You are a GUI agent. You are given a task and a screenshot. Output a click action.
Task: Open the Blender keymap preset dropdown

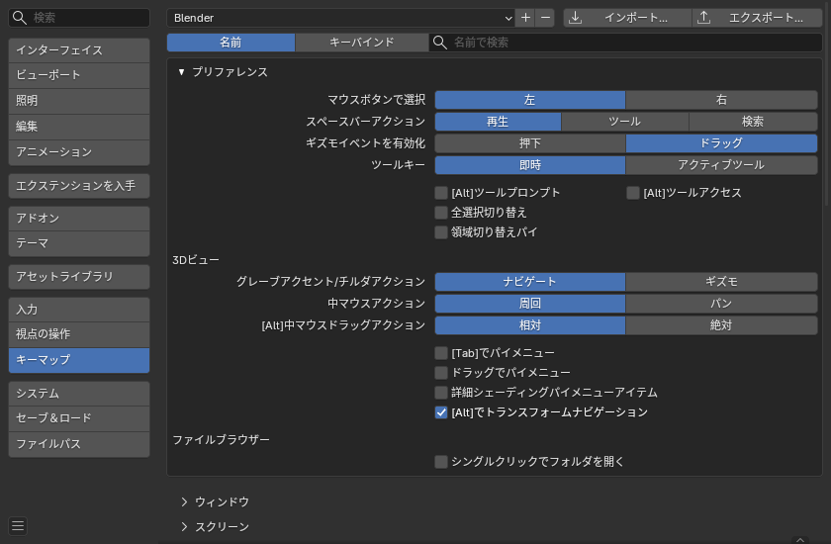click(x=340, y=18)
